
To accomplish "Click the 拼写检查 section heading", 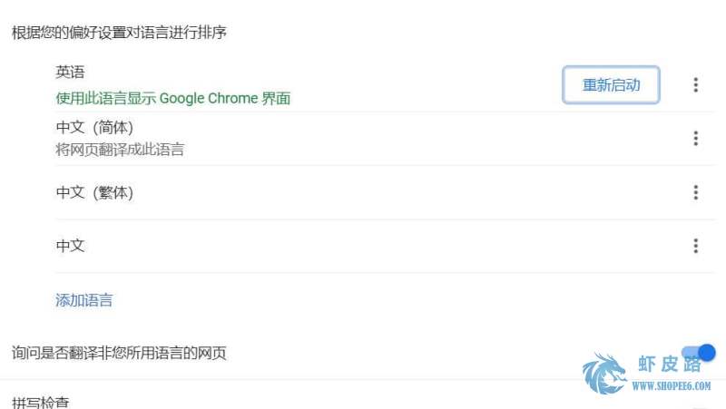I will tap(40, 403).
